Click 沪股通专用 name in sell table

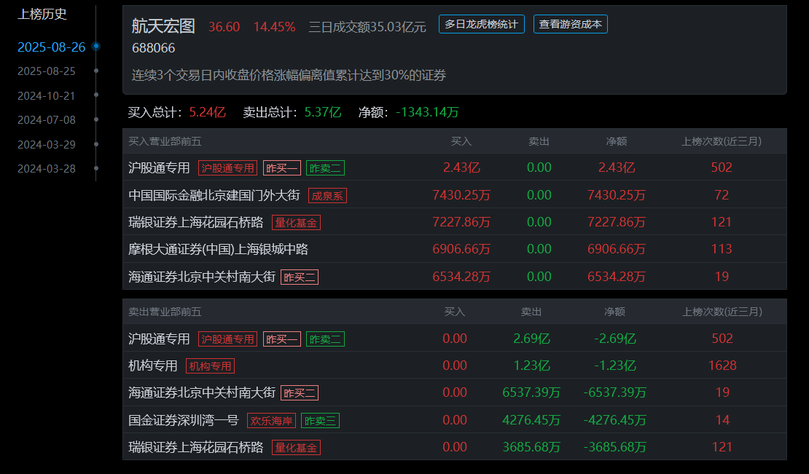[159, 339]
